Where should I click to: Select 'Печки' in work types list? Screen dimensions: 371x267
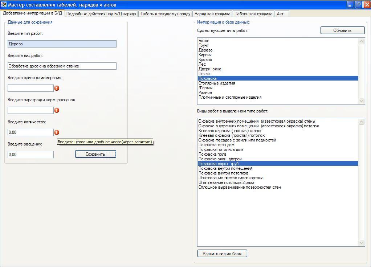[278, 74]
